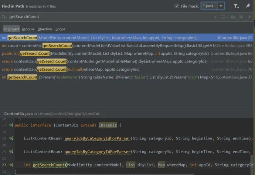
Task: Click queryIdsByCategoryIdForParser on line 21
Action: click(98, 152)
